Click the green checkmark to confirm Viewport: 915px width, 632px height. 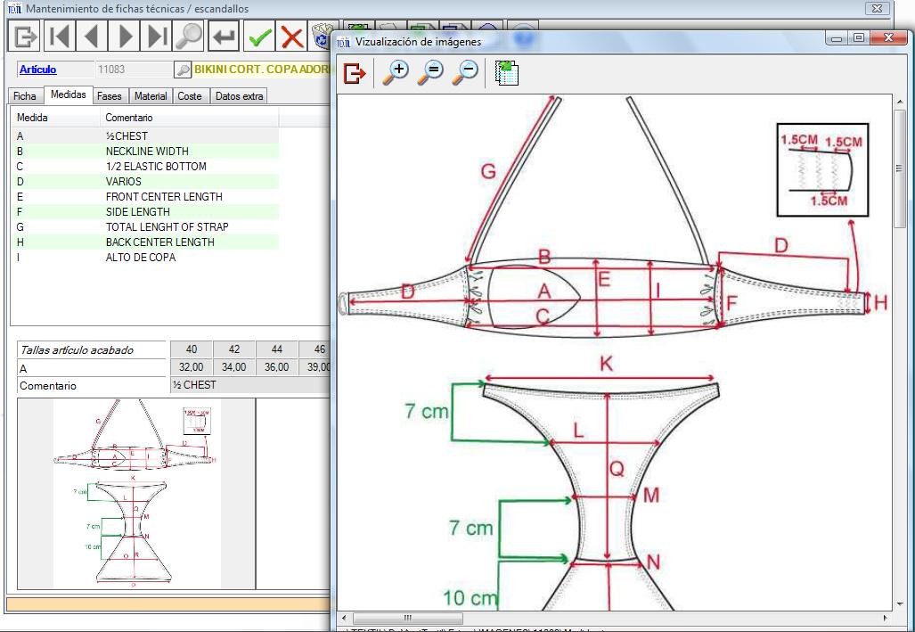(260, 37)
